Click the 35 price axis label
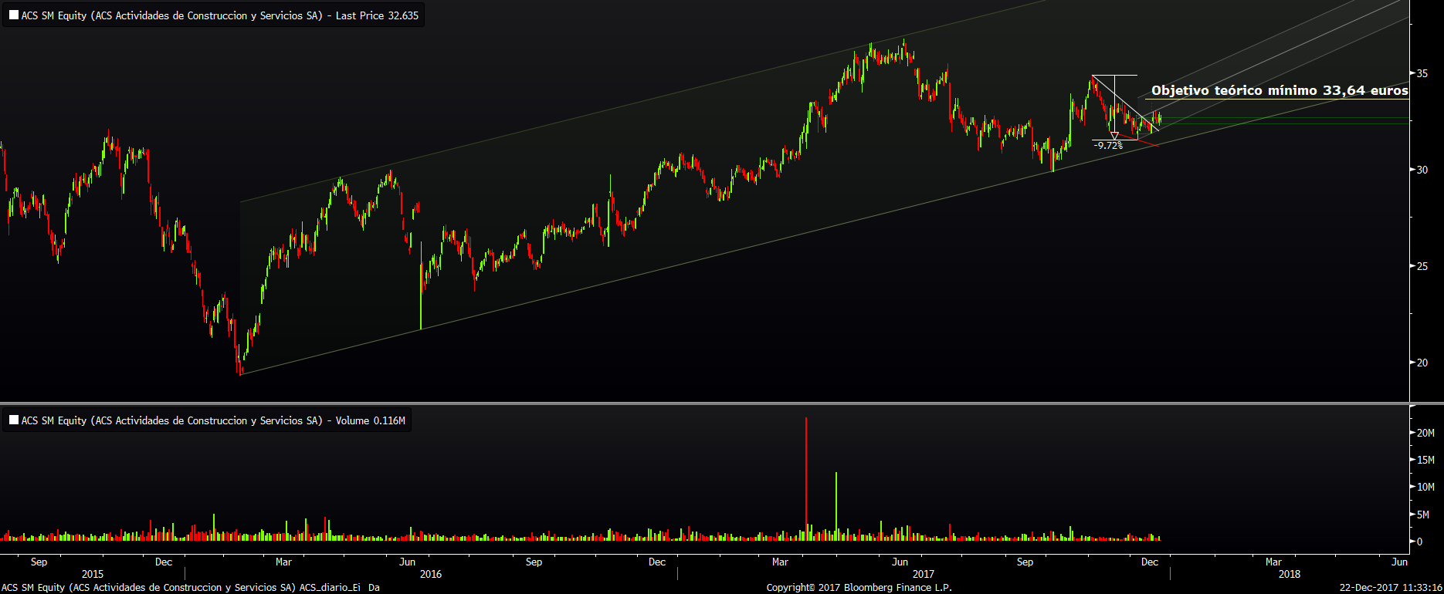The image size is (1444, 594). pyautogui.click(x=1422, y=74)
